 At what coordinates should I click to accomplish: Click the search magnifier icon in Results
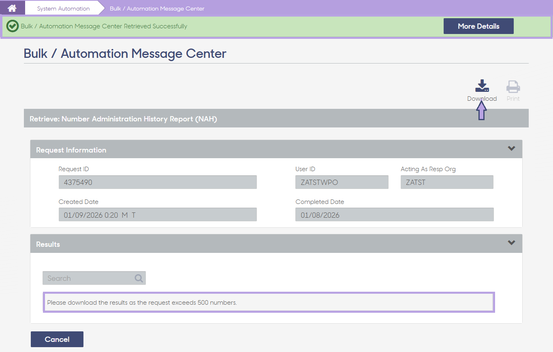[x=139, y=278]
